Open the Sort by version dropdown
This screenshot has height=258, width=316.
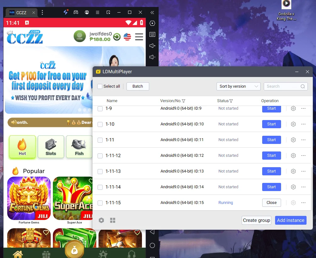[238, 86]
